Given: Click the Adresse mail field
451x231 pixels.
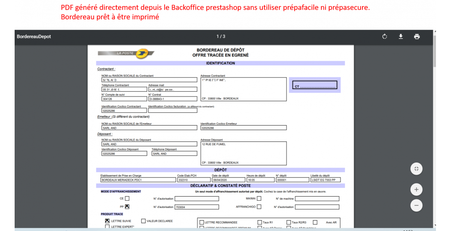Looking at the screenshot, I should (173, 90).
